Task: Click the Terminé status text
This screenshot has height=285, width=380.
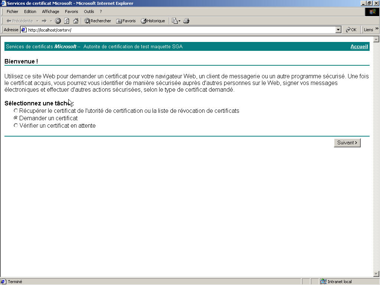Action: click(x=15, y=282)
